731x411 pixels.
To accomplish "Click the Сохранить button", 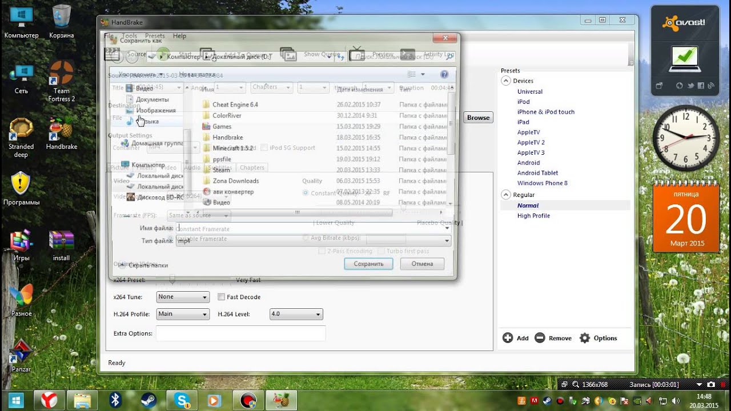I will point(368,264).
